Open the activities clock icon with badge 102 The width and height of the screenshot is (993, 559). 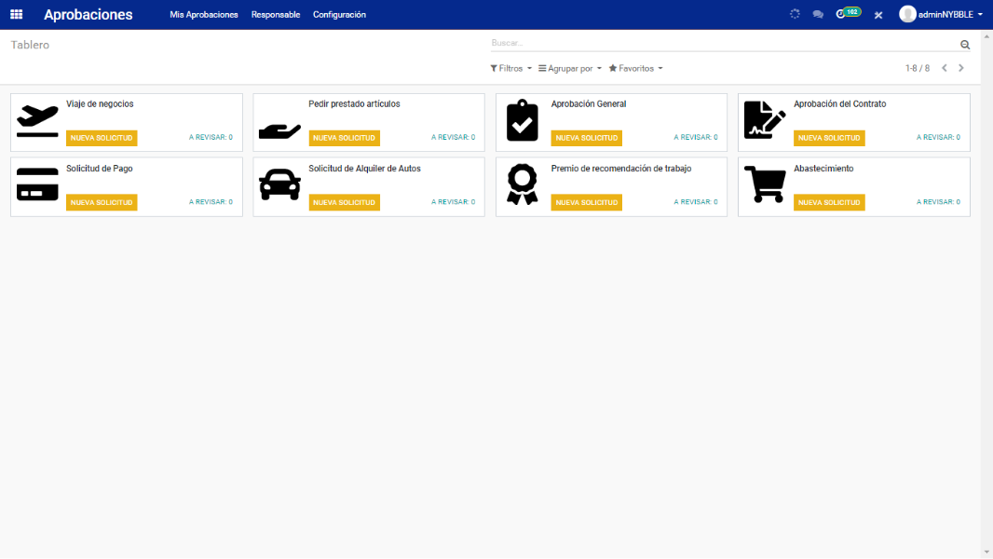coord(842,14)
